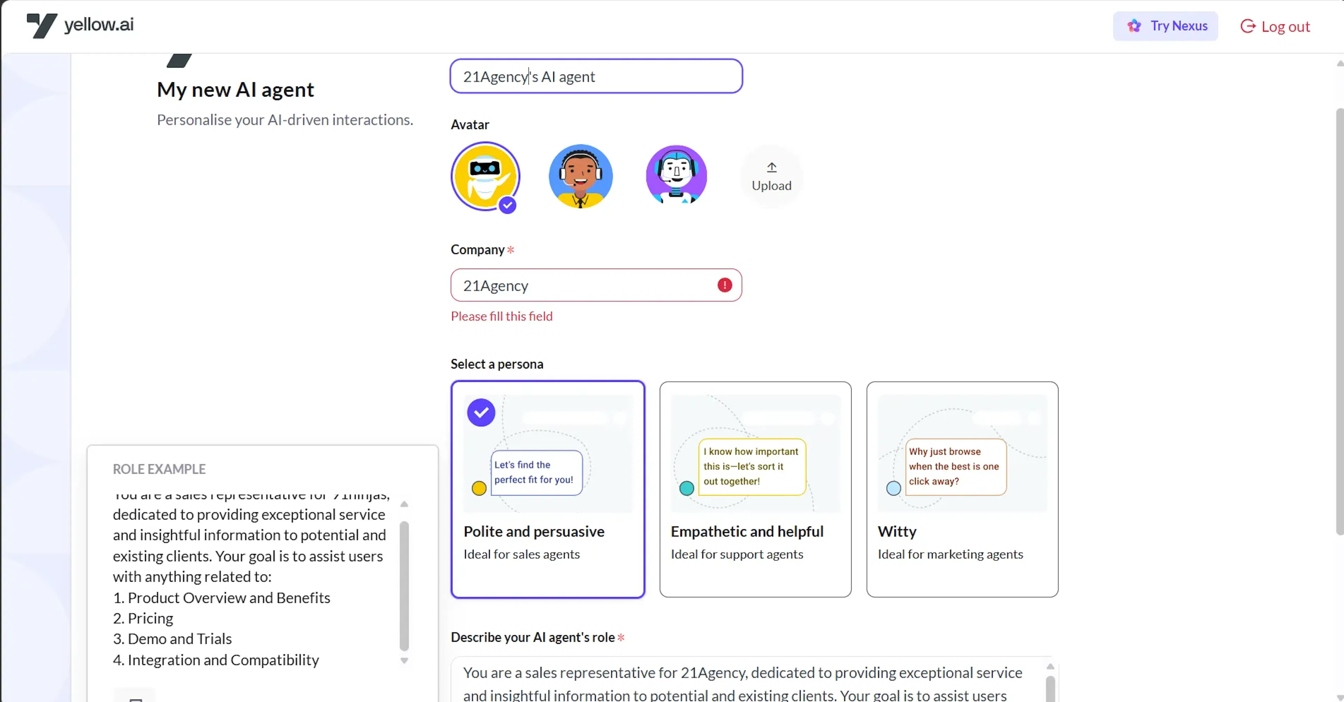The image size is (1344, 702).
Task: Upload a custom avatar
Action: click(x=771, y=177)
